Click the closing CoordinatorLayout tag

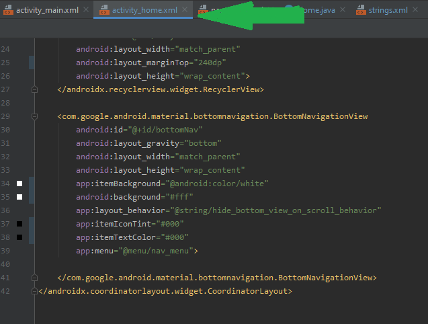165,291
